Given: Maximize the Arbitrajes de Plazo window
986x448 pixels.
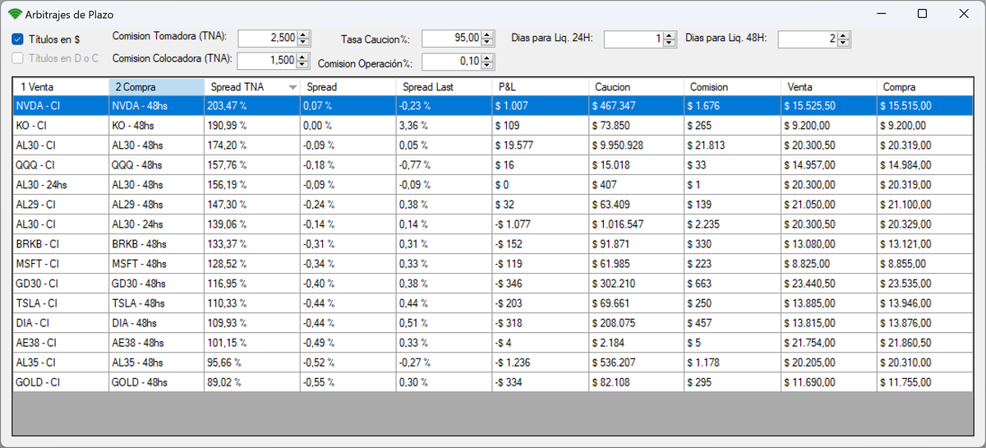Looking at the screenshot, I should point(922,14).
